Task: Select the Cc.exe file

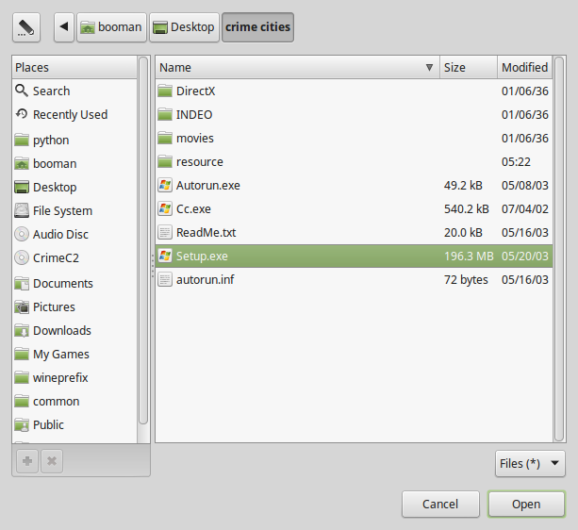Action: 354,209
